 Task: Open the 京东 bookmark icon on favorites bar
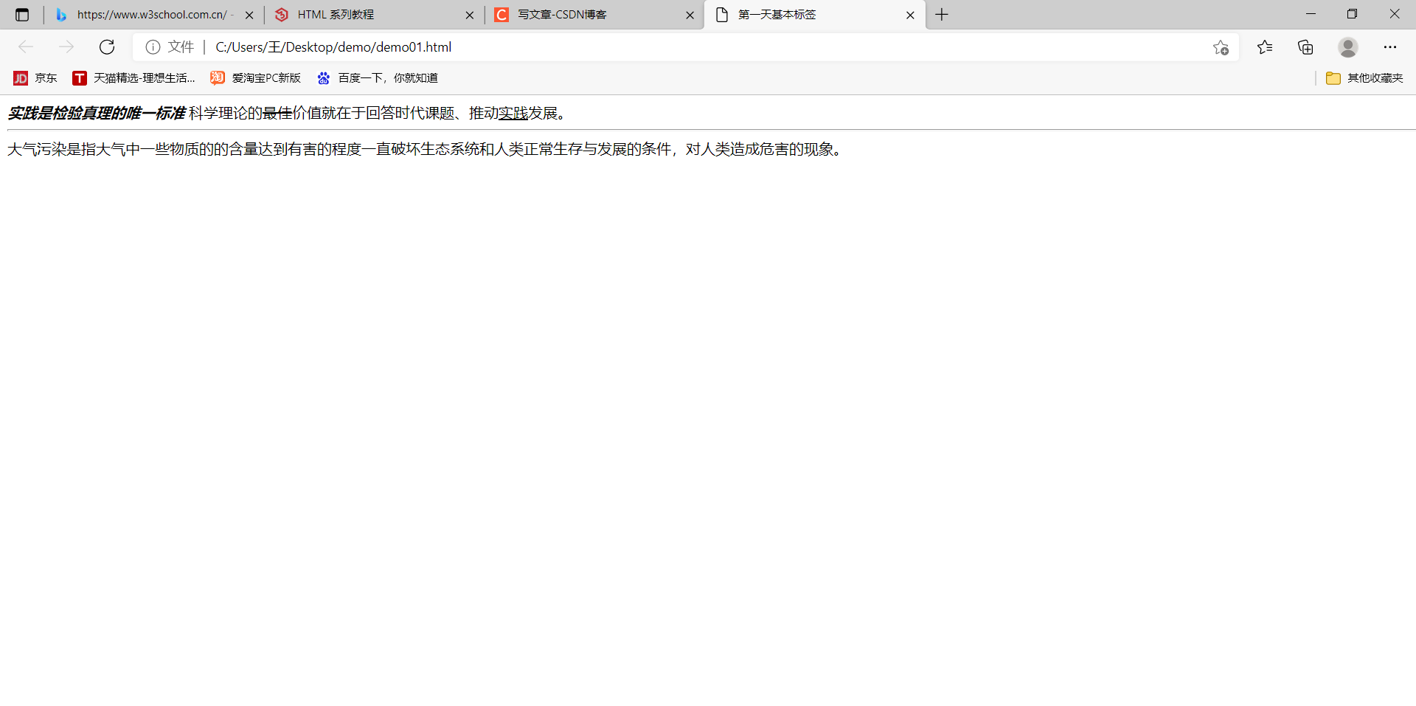click(20, 77)
